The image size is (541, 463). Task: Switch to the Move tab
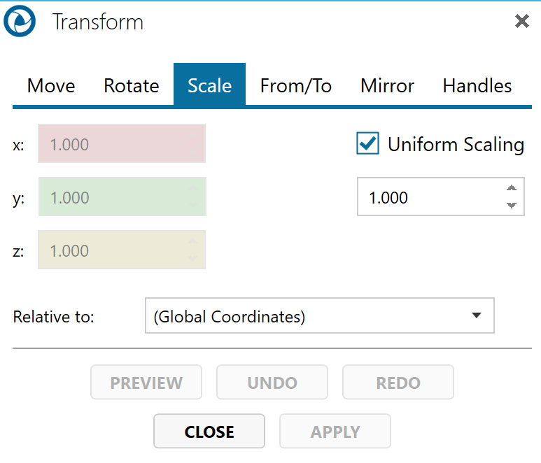pyautogui.click(x=51, y=86)
